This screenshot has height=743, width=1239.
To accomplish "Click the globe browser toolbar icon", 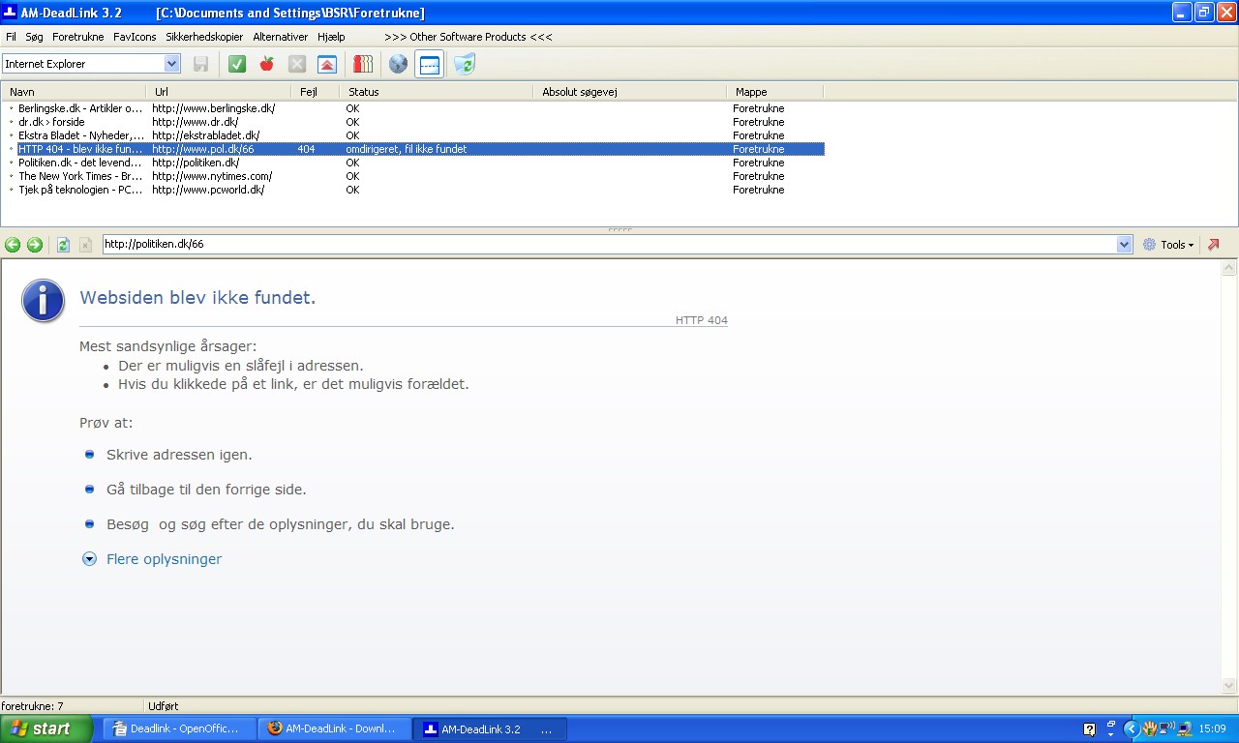I will (398, 64).
